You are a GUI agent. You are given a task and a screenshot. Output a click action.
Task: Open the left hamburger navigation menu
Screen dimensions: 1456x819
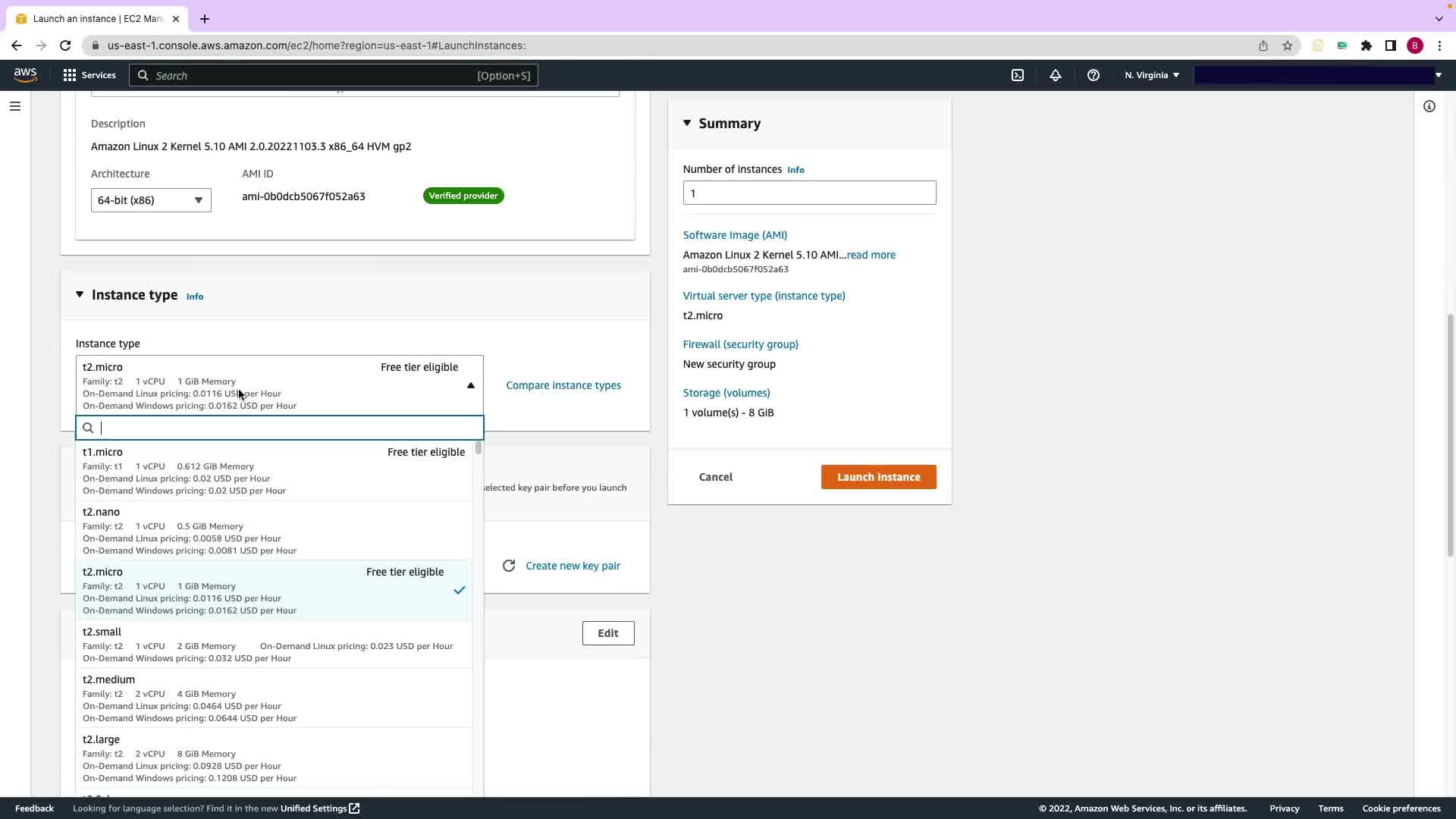point(14,106)
